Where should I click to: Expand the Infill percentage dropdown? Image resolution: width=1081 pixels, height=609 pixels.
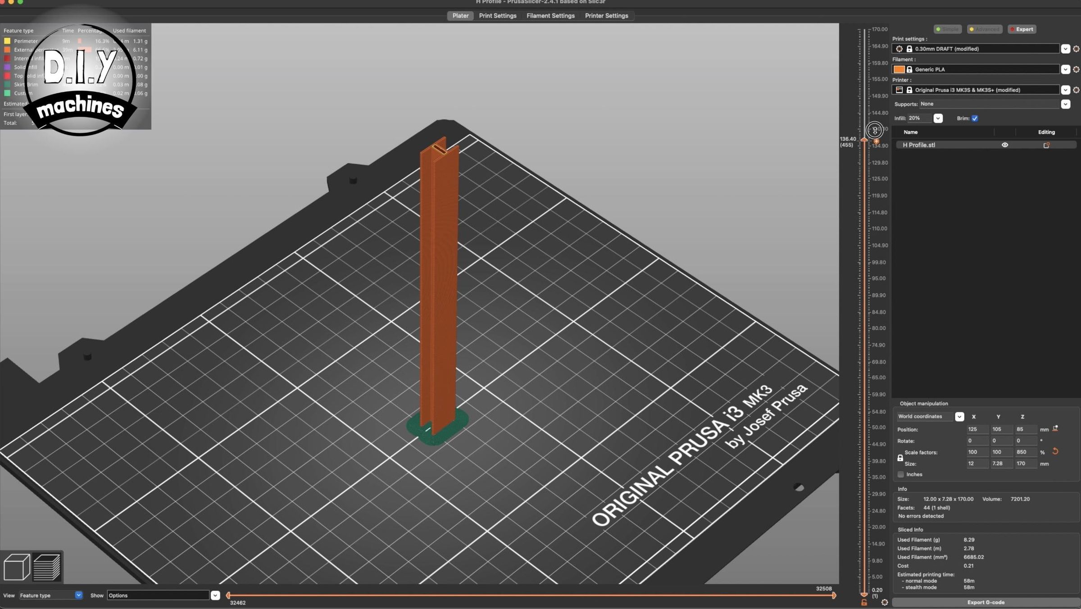pos(938,118)
